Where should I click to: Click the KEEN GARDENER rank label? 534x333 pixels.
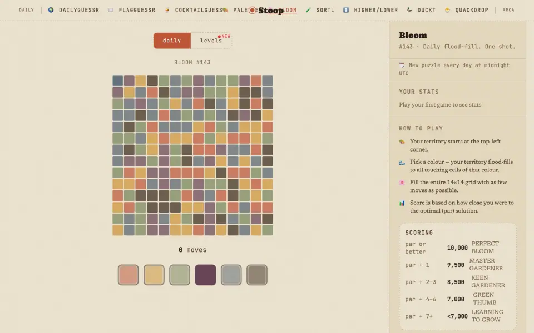coord(488,281)
